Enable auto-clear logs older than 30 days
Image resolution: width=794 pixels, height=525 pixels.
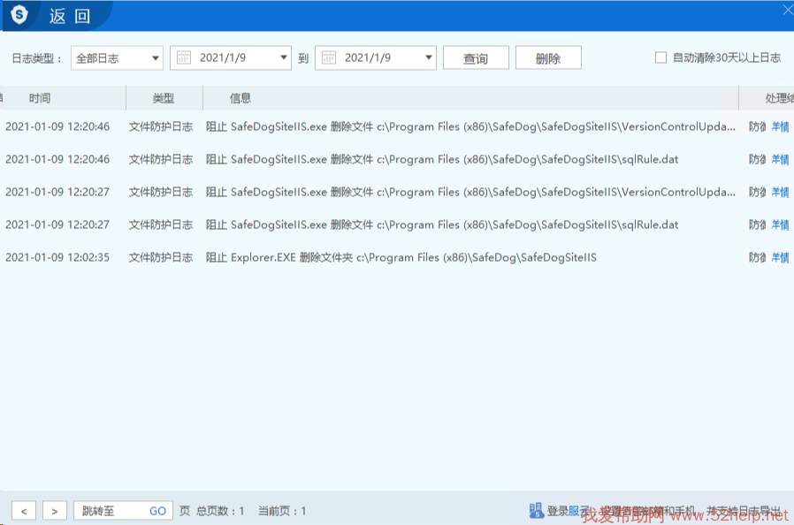660,57
